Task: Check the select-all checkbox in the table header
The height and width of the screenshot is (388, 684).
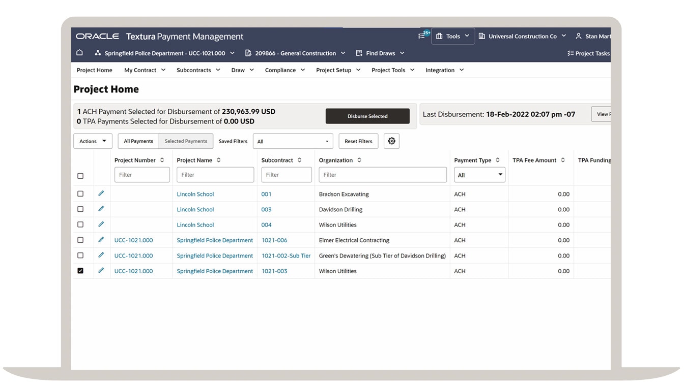Action: click(x=80, y=176)
